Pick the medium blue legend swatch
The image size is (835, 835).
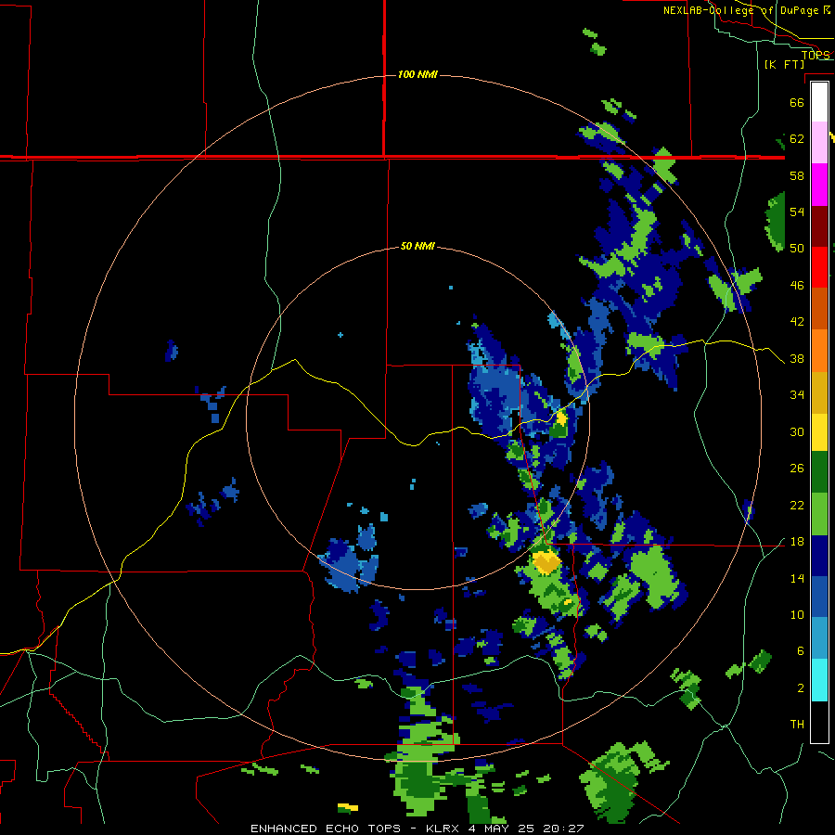point(819,597)
